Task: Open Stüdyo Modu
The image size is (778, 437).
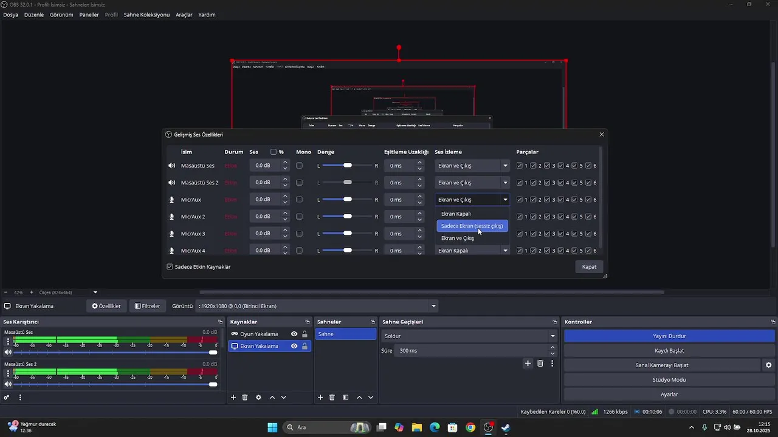Action: click(x=669, y=379)
